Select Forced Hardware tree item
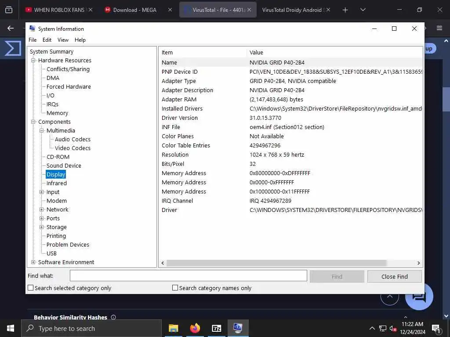 [x=69, y=86]
